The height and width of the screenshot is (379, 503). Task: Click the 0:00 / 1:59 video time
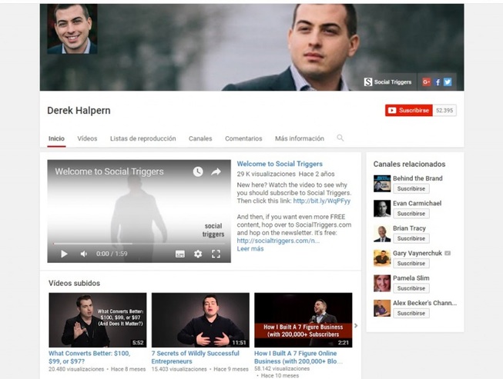[112, 254]
